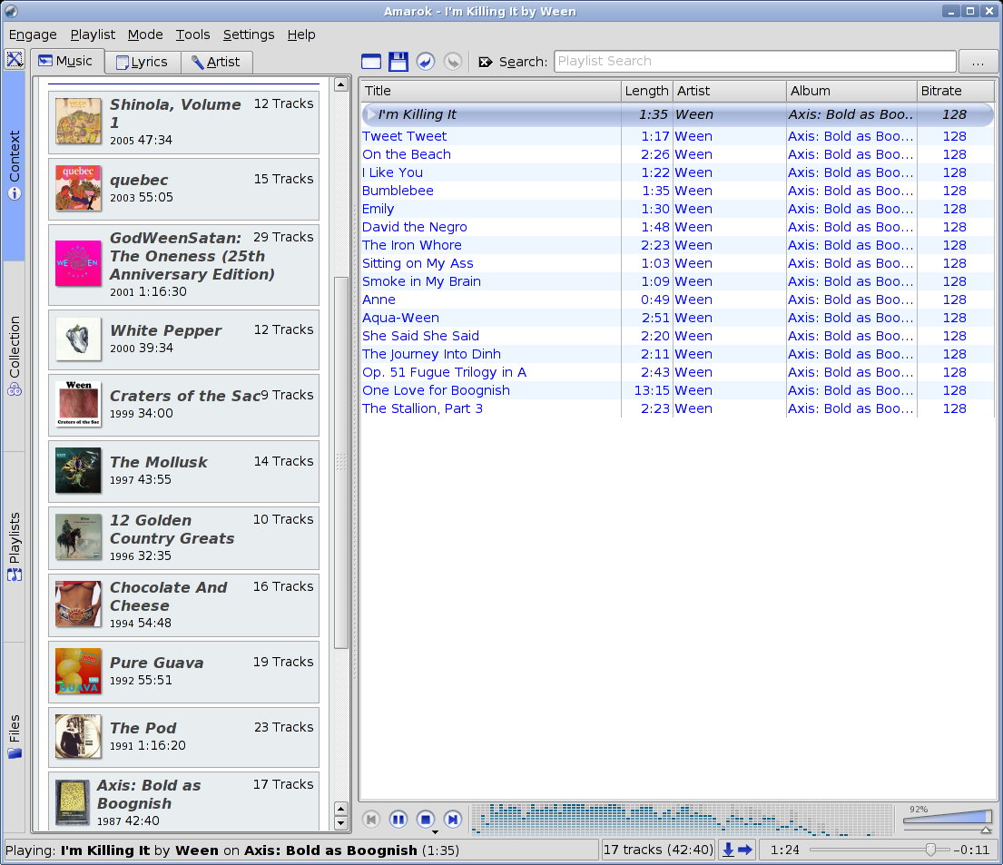Image resolution: width=1003 pixels, height=865 pixels.
Task: Sort playlist by Length column header
Action: pos(646,91)
